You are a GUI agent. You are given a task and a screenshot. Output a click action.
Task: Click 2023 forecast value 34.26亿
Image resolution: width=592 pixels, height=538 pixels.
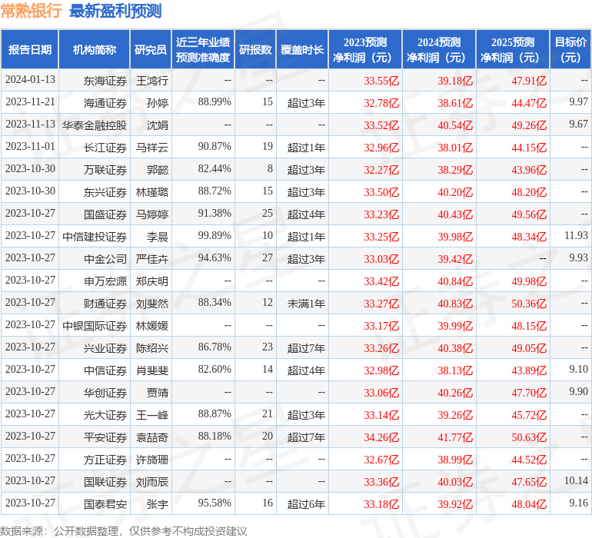(x=381, y=437)
